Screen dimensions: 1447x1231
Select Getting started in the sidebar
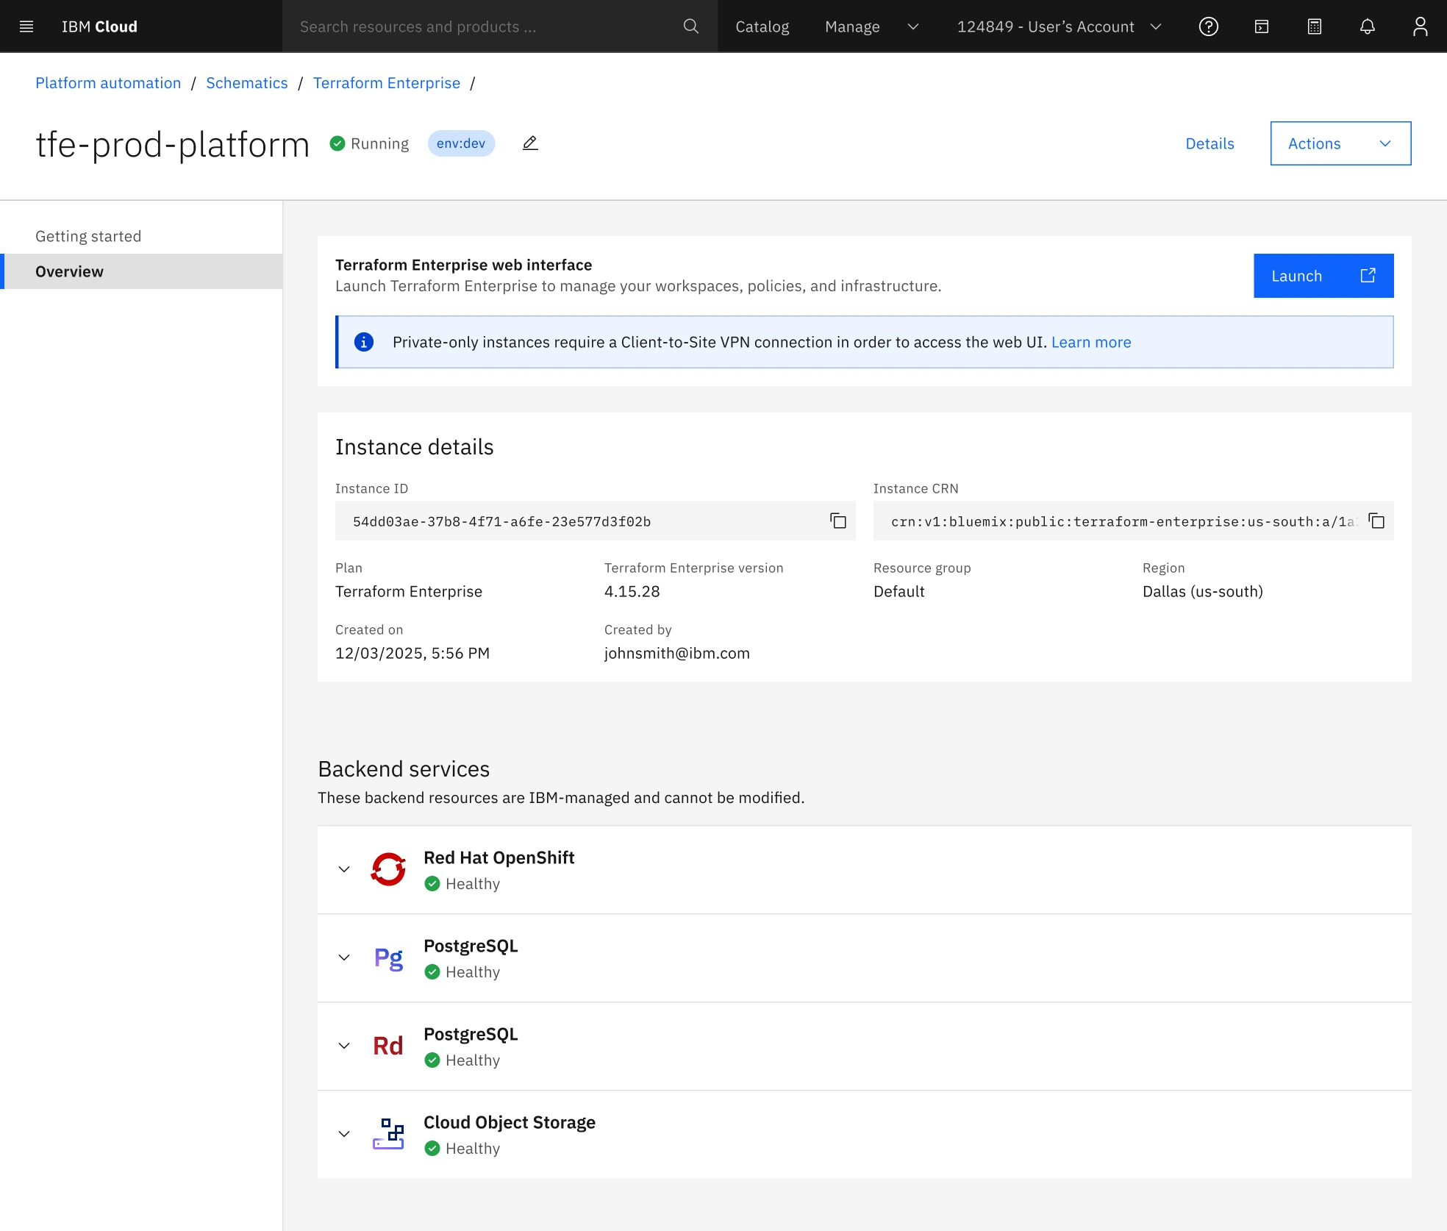pyautogui.click(x=141, y=236)
